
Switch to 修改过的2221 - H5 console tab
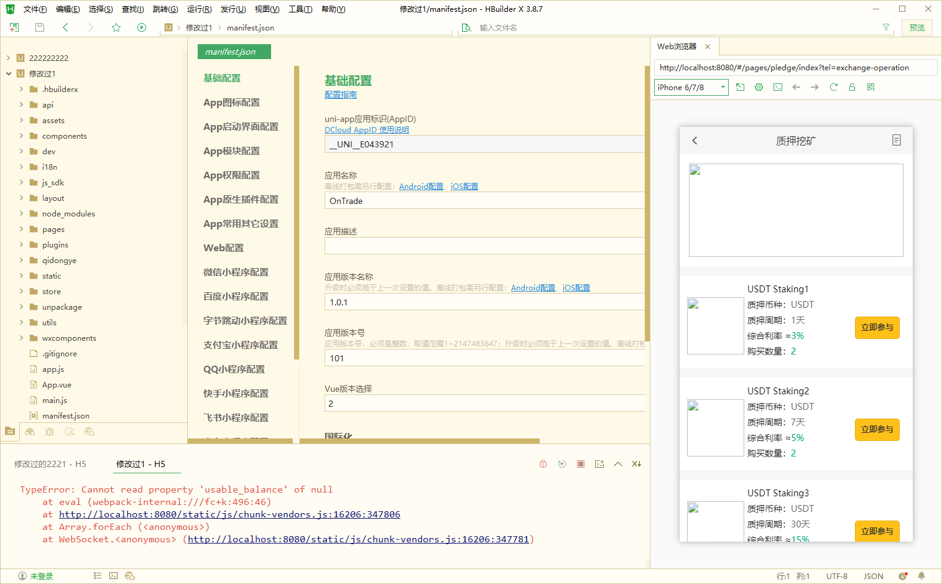pyautogui.click(x=50, y=464)
